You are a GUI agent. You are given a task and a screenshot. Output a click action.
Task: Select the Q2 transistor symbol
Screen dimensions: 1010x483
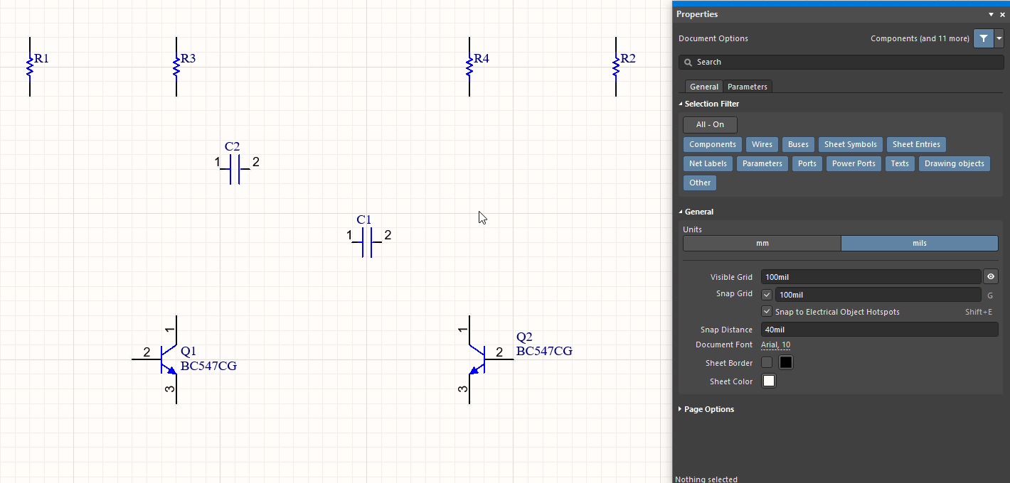(477, 359)
